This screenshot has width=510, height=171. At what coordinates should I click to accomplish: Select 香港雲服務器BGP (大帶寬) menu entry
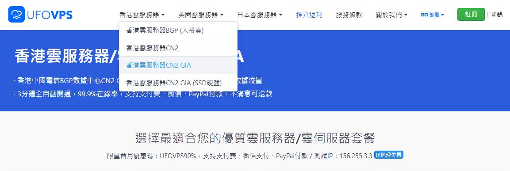tap(178, 30)
